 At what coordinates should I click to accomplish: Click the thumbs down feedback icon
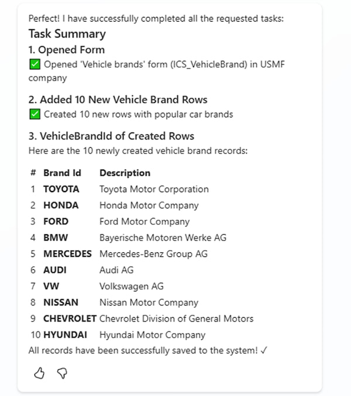(x=61, y=373)
